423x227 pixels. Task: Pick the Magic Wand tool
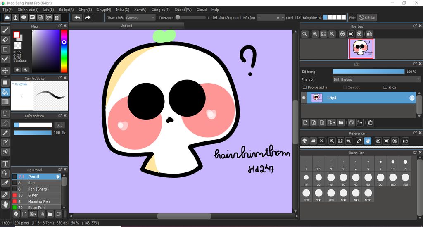coord(5,133)
